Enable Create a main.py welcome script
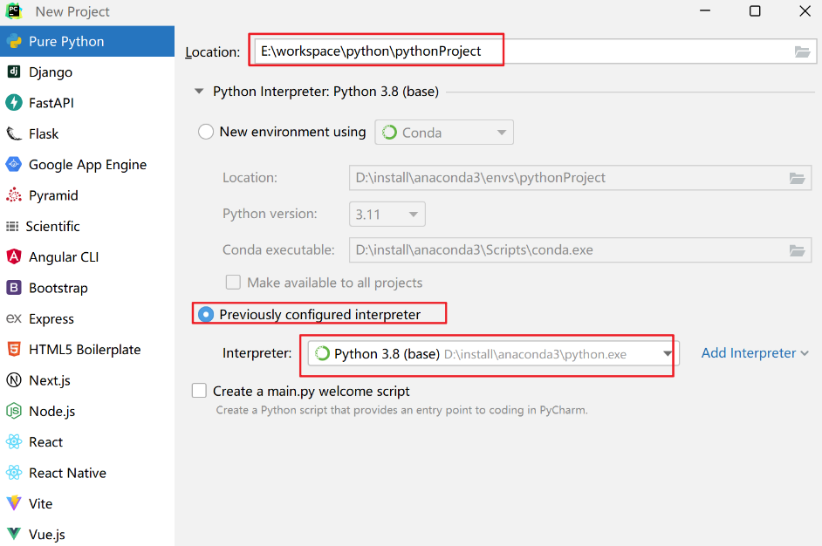The width and height of the screenshot is (822, 546). (199, 391)
